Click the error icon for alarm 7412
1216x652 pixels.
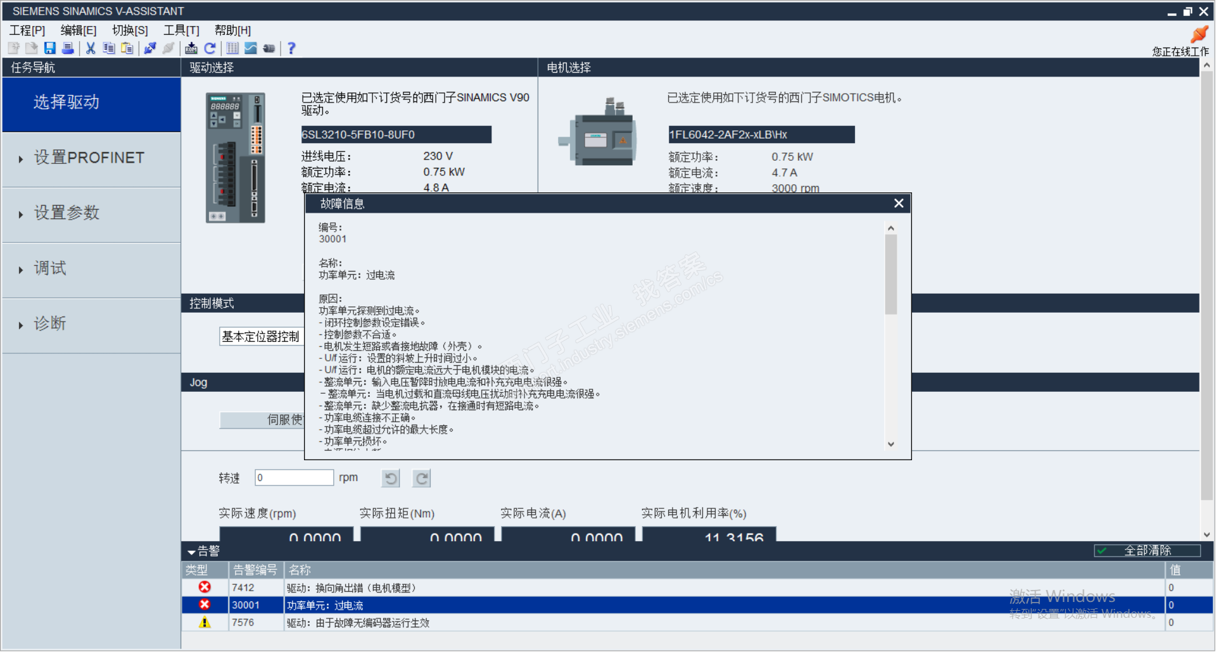click(205, 587)
